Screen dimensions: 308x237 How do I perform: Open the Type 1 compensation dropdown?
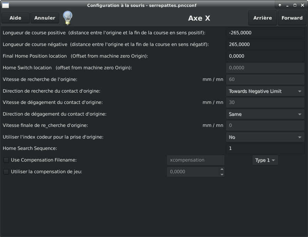(265, 160)
